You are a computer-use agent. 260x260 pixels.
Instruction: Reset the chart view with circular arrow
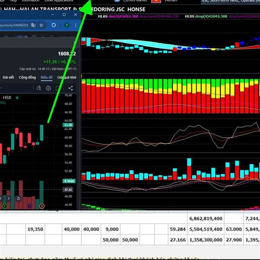(x=18, y=198)
